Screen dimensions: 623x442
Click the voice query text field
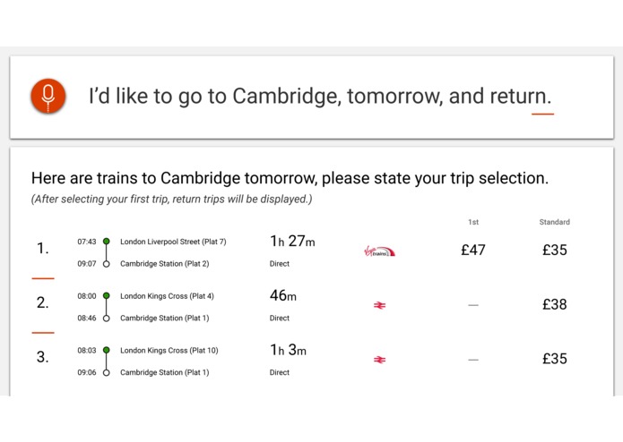(x=320, y=97)
